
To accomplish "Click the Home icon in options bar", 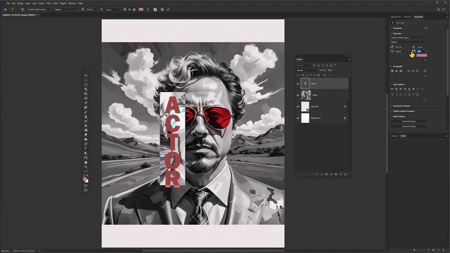I will pyautogui.click(x=5, y=9).
